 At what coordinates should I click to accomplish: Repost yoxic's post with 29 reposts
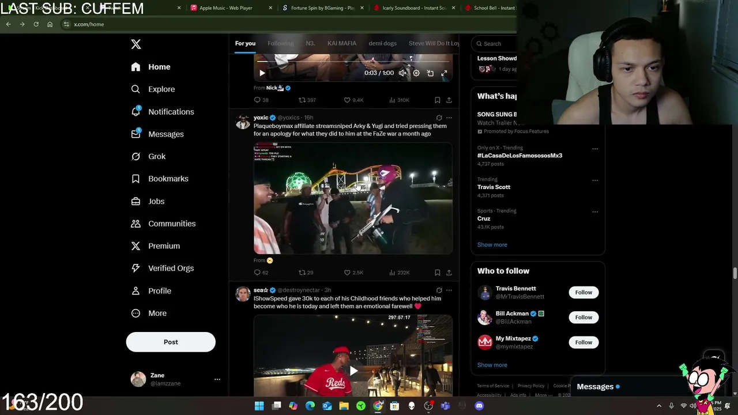306,273
